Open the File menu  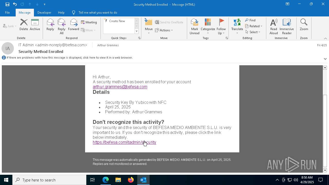7,13
